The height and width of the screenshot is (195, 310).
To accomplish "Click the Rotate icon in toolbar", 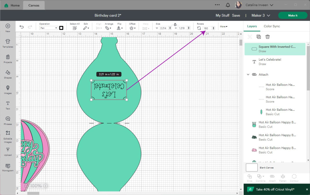I will [x=199, y=28].
